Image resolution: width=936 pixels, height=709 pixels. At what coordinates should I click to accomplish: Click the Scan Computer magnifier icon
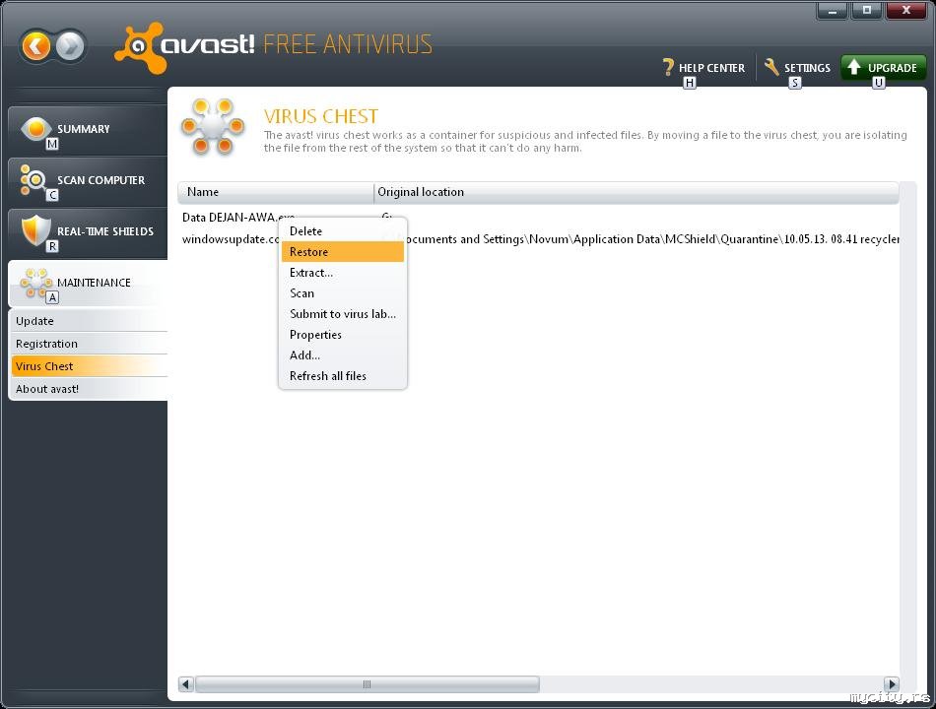pos(33,179)
